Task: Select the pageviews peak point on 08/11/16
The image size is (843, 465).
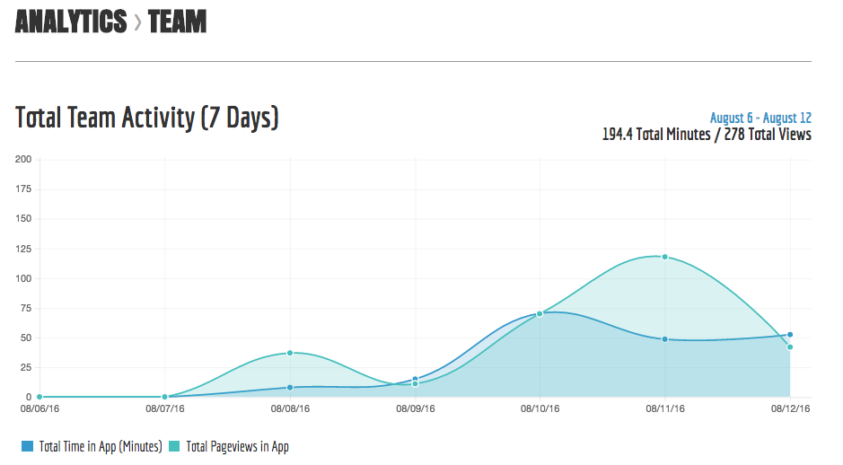Action: [x=664, y=257]
